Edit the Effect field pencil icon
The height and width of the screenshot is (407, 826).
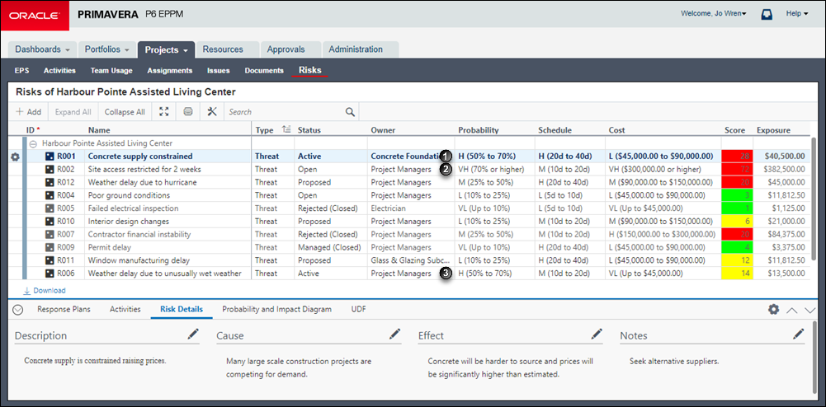[x=597, y=334]
